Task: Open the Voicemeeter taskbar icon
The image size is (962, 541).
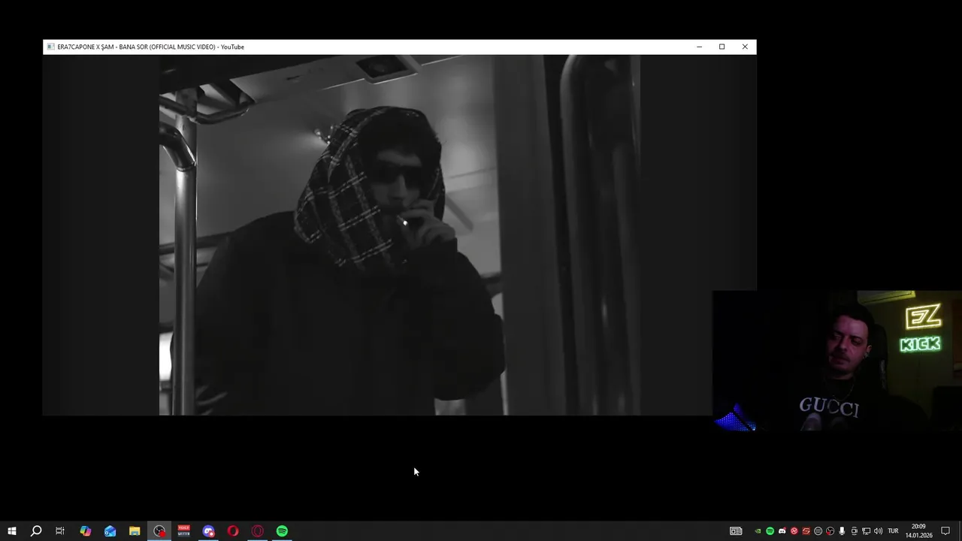Action: point(184,531)
